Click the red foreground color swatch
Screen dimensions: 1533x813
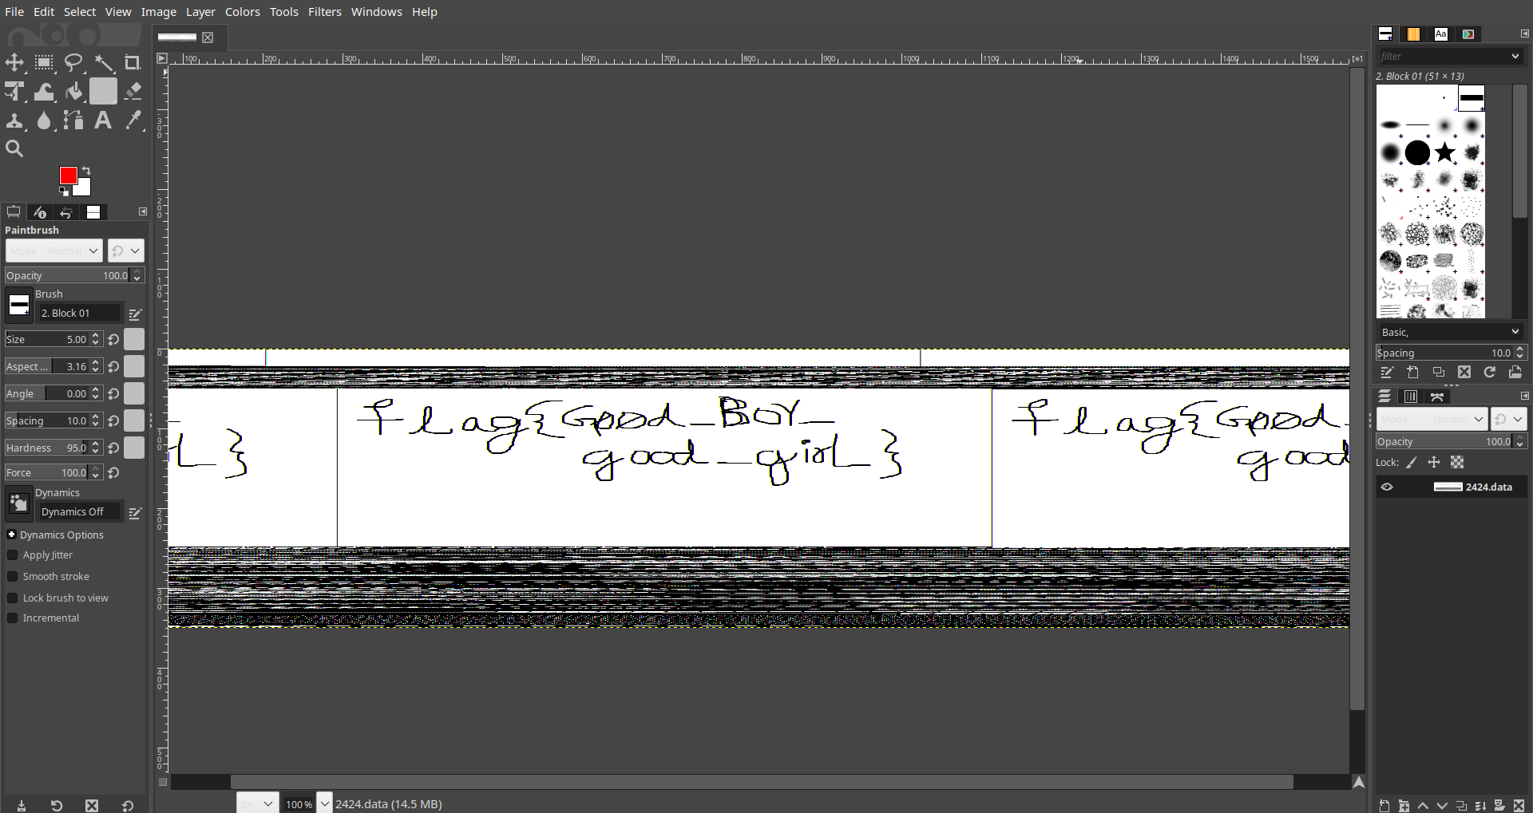[x=69, y=176]
